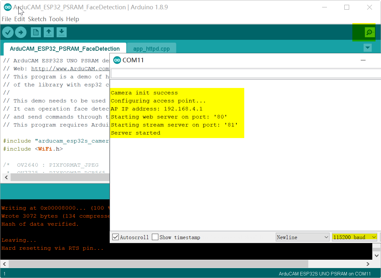Open the Help menu

pyautogui.click(x=72, y=19)
